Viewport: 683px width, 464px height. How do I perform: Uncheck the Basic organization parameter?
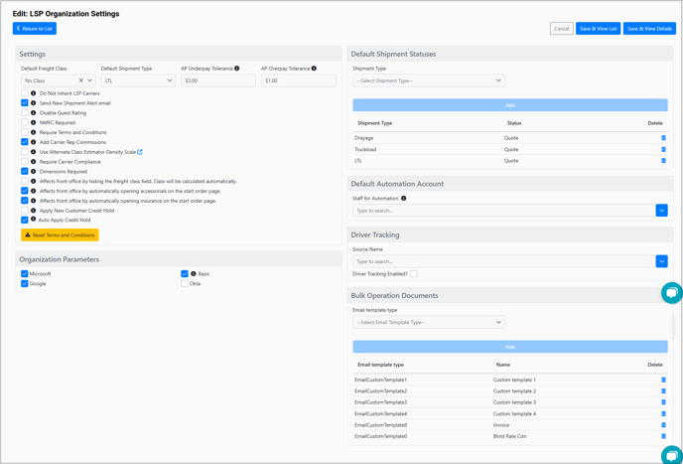(x=185, y=274)
